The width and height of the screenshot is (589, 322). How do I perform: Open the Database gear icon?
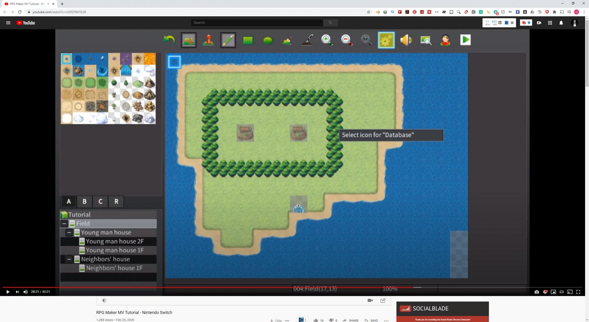point(386,40)
